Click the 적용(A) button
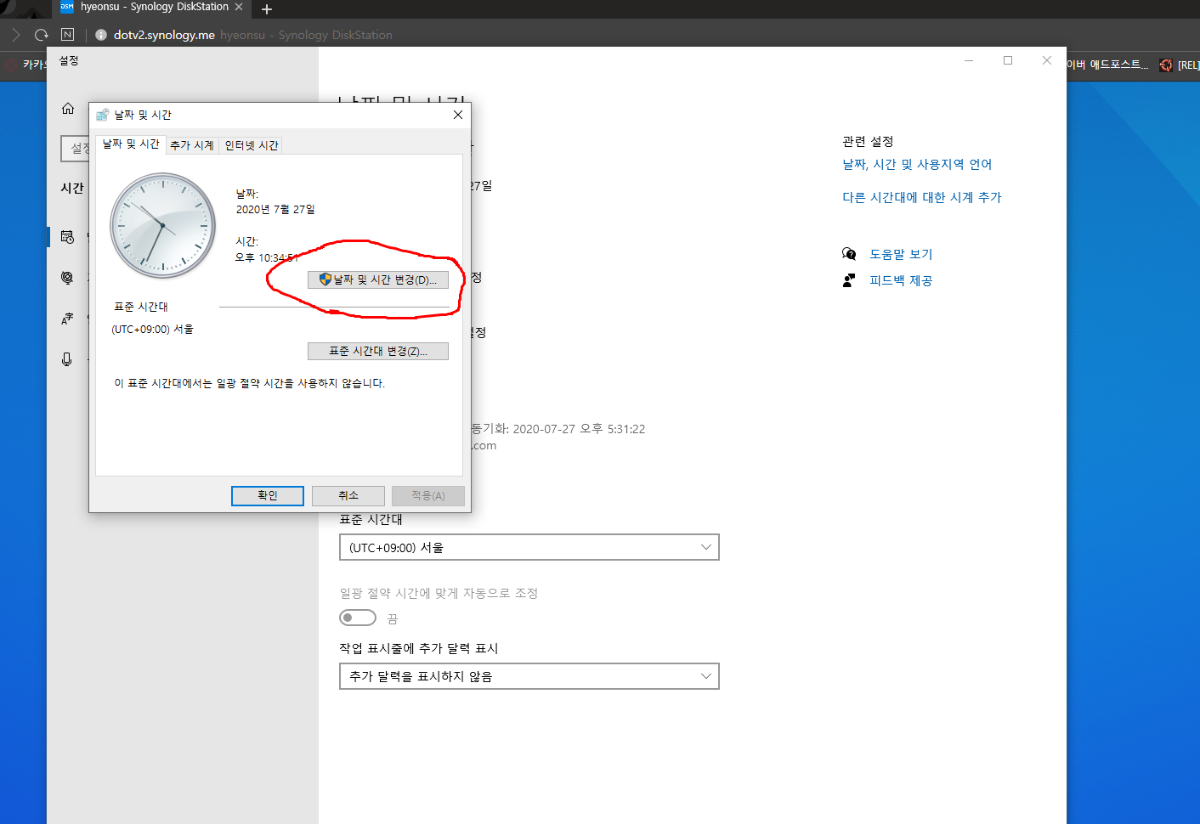Image resolution: width=1200 pixels, height=824 pixels. click(428, 496)
